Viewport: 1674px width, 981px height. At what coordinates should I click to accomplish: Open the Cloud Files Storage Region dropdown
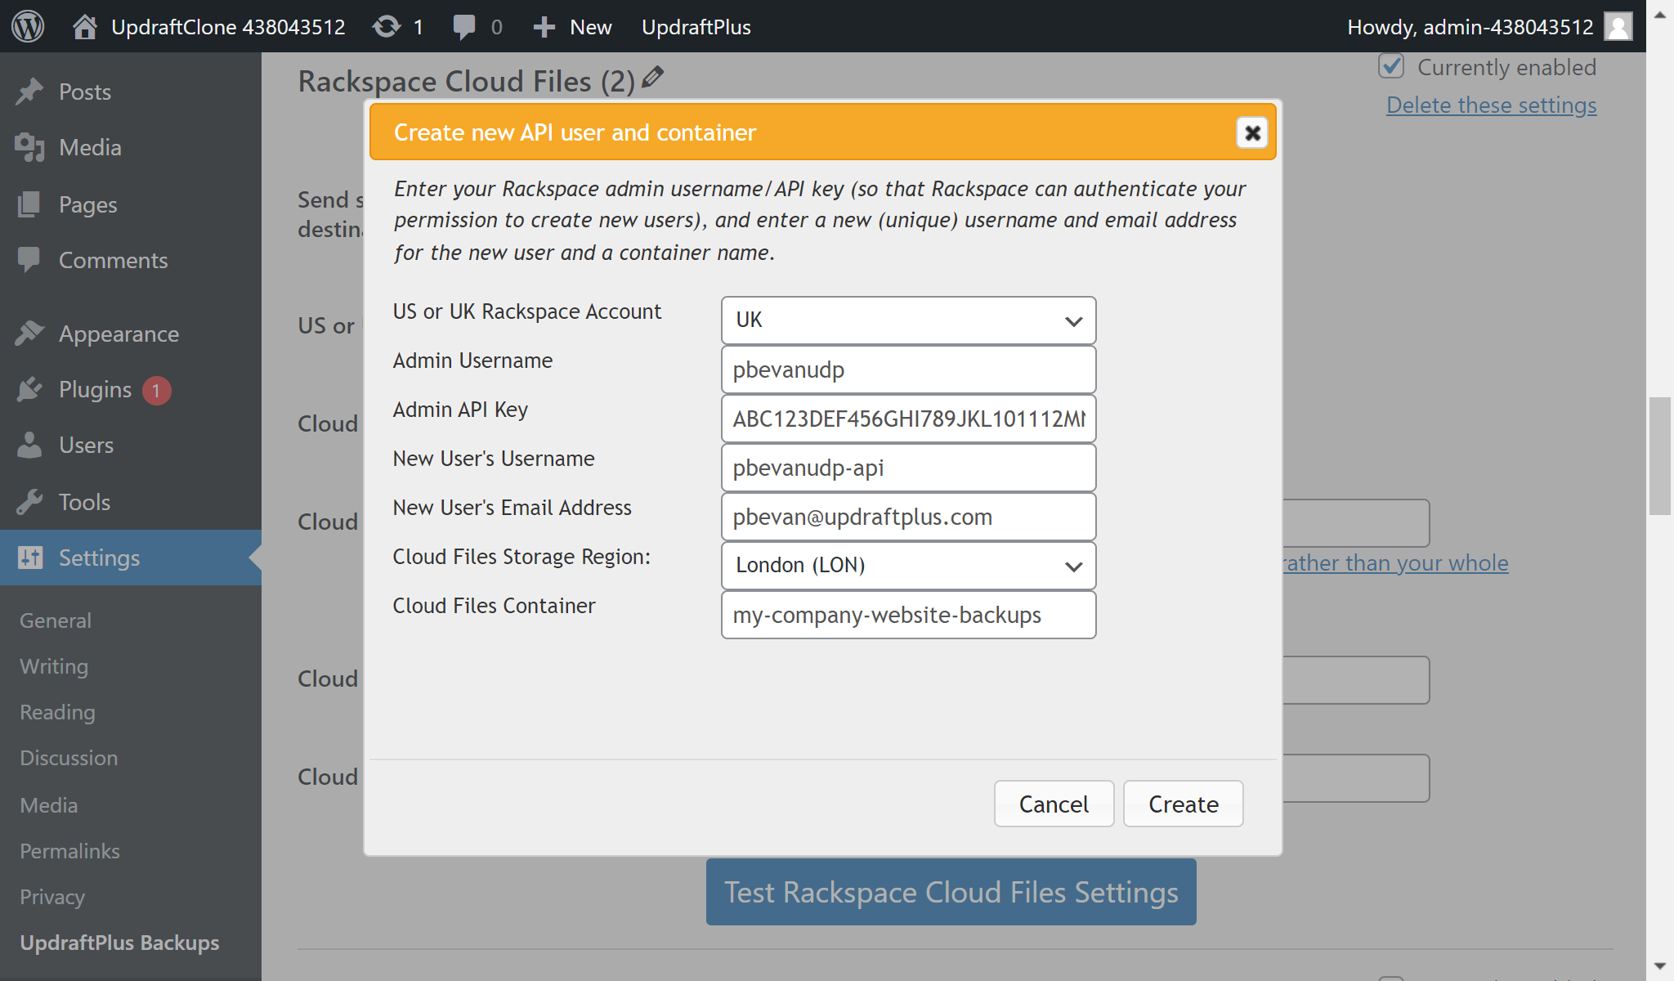(907, 566)
